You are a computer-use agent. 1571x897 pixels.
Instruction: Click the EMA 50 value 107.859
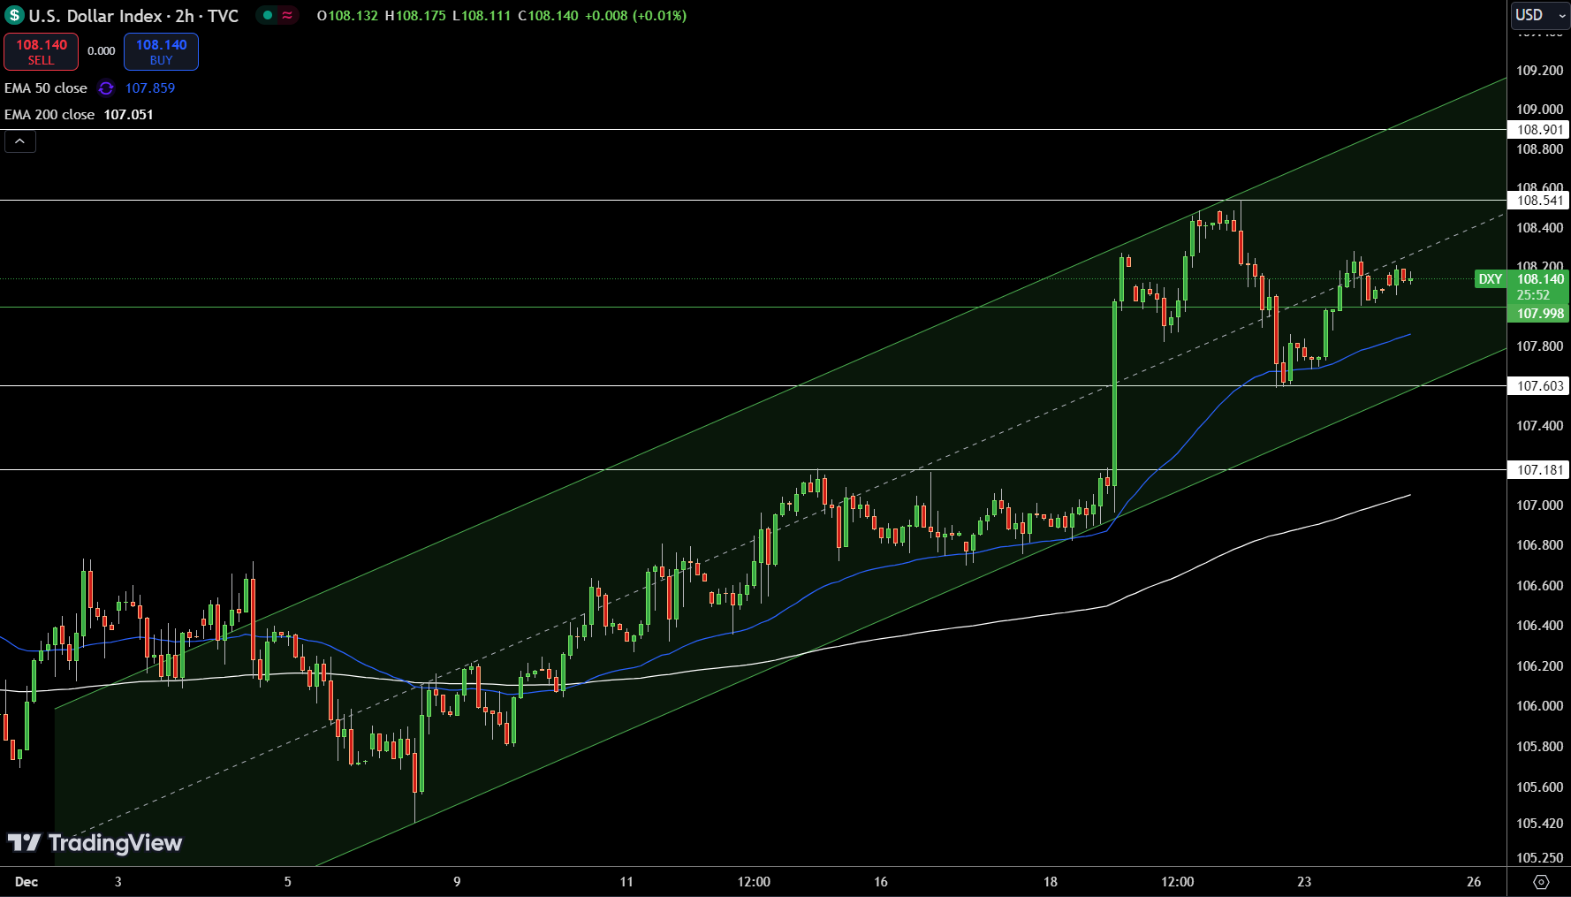150,88
